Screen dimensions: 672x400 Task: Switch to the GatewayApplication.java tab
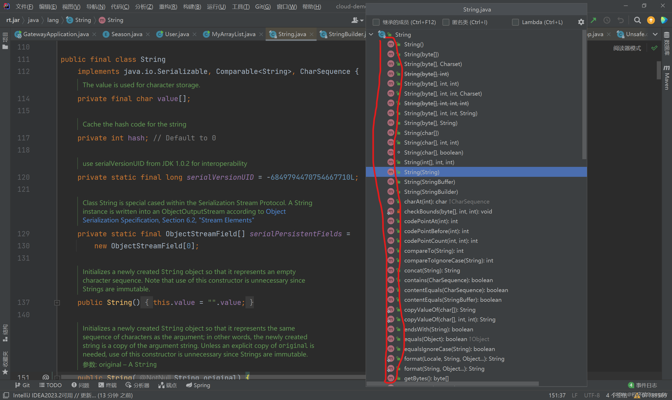56,34
